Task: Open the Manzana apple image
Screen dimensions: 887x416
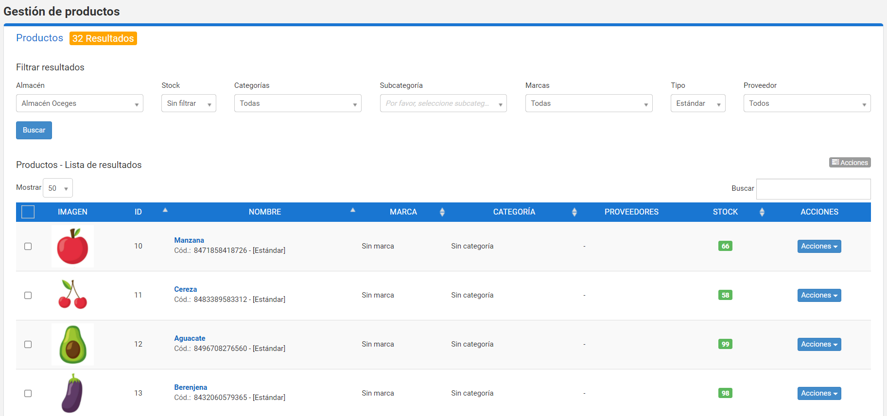Action: (x=72, y=246)
